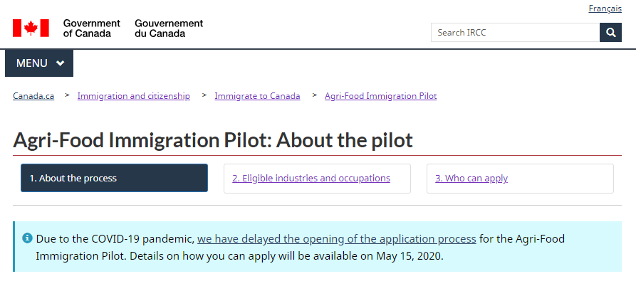Click the arrow separator after Canada.ca breadcrumb

pos(68,95)
